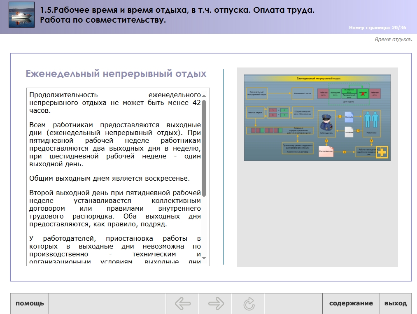This screenshot has height=314, width=417.
Task: Click the text box scroll down arrow
Action: tap(204, 258)
